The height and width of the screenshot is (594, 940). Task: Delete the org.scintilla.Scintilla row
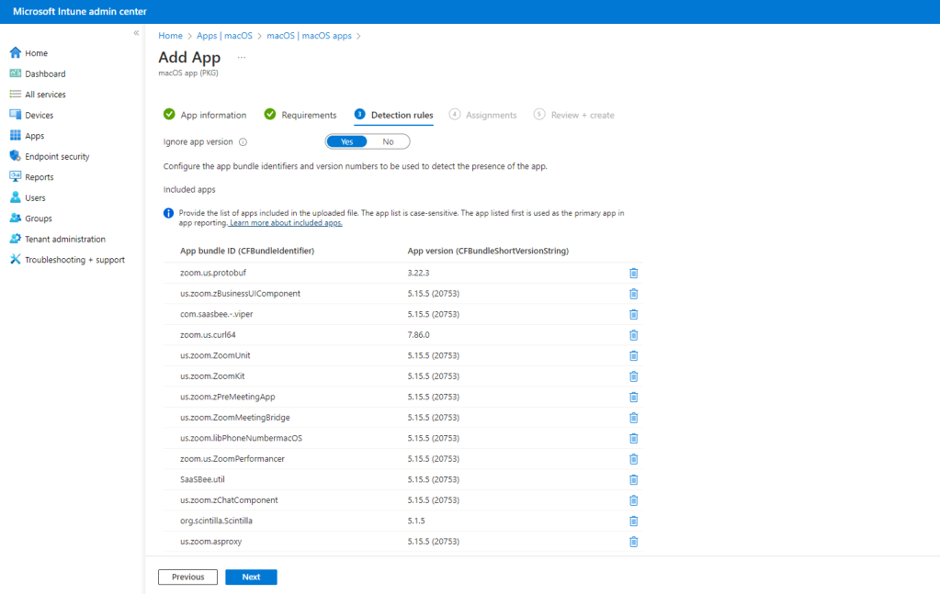[633, 521]
